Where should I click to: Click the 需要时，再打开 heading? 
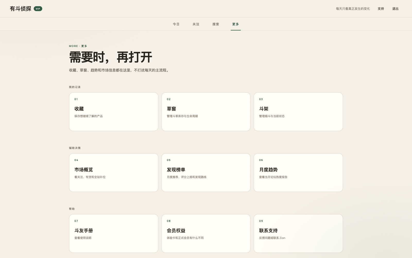[x=110, y=57]
